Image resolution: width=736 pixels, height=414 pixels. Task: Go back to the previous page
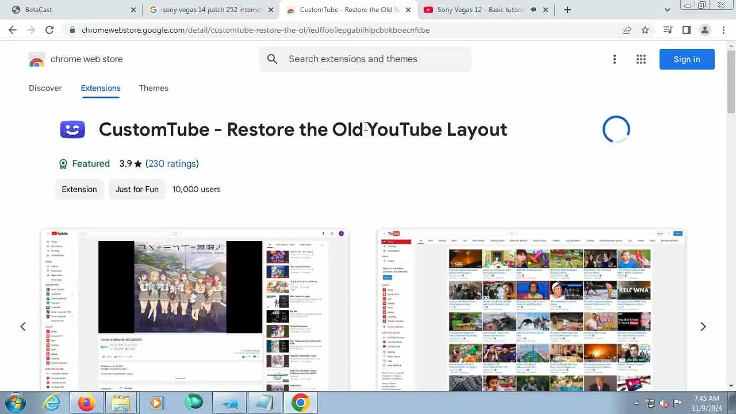click(x=13, y=30)
